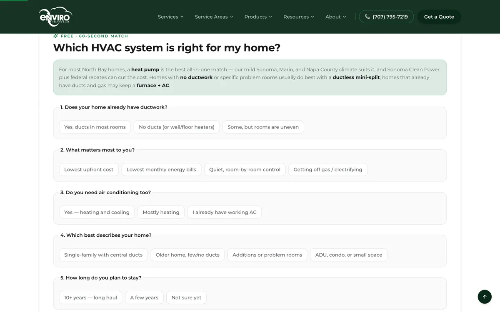Choose "Not sure yet" option
The image size is (500, 312).
coord(186,297)
